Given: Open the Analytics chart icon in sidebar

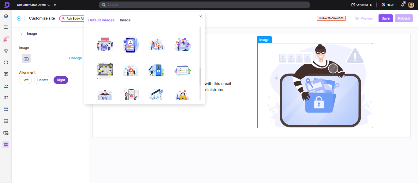Looking at the screenshot, I should (x=6, y=86).
